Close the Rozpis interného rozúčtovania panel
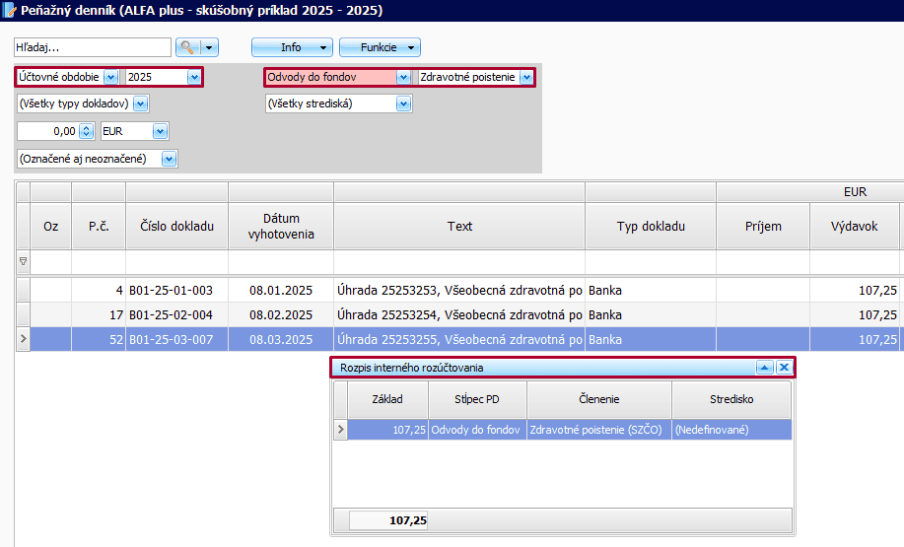Screen dimensions: 904x547 [784, 368]
